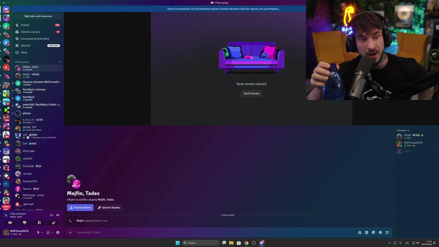Open gift icon in message bar
Image resolution: width=439 pixels, height=247 pixels.
(359, 232)
